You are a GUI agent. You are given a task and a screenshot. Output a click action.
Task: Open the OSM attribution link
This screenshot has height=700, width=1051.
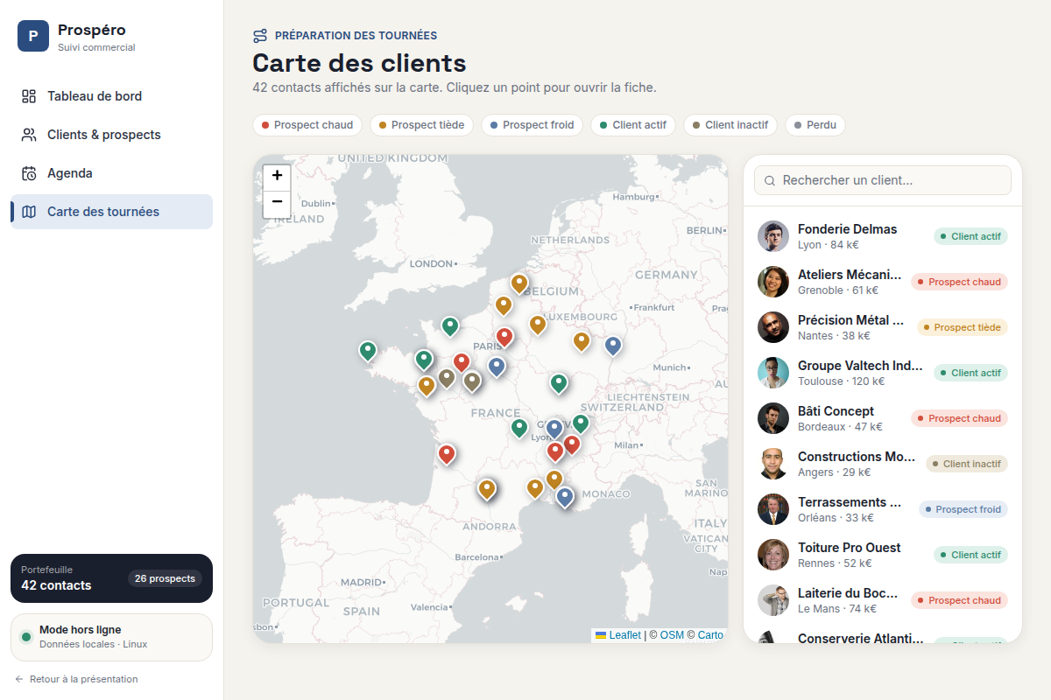click(672, 635)
